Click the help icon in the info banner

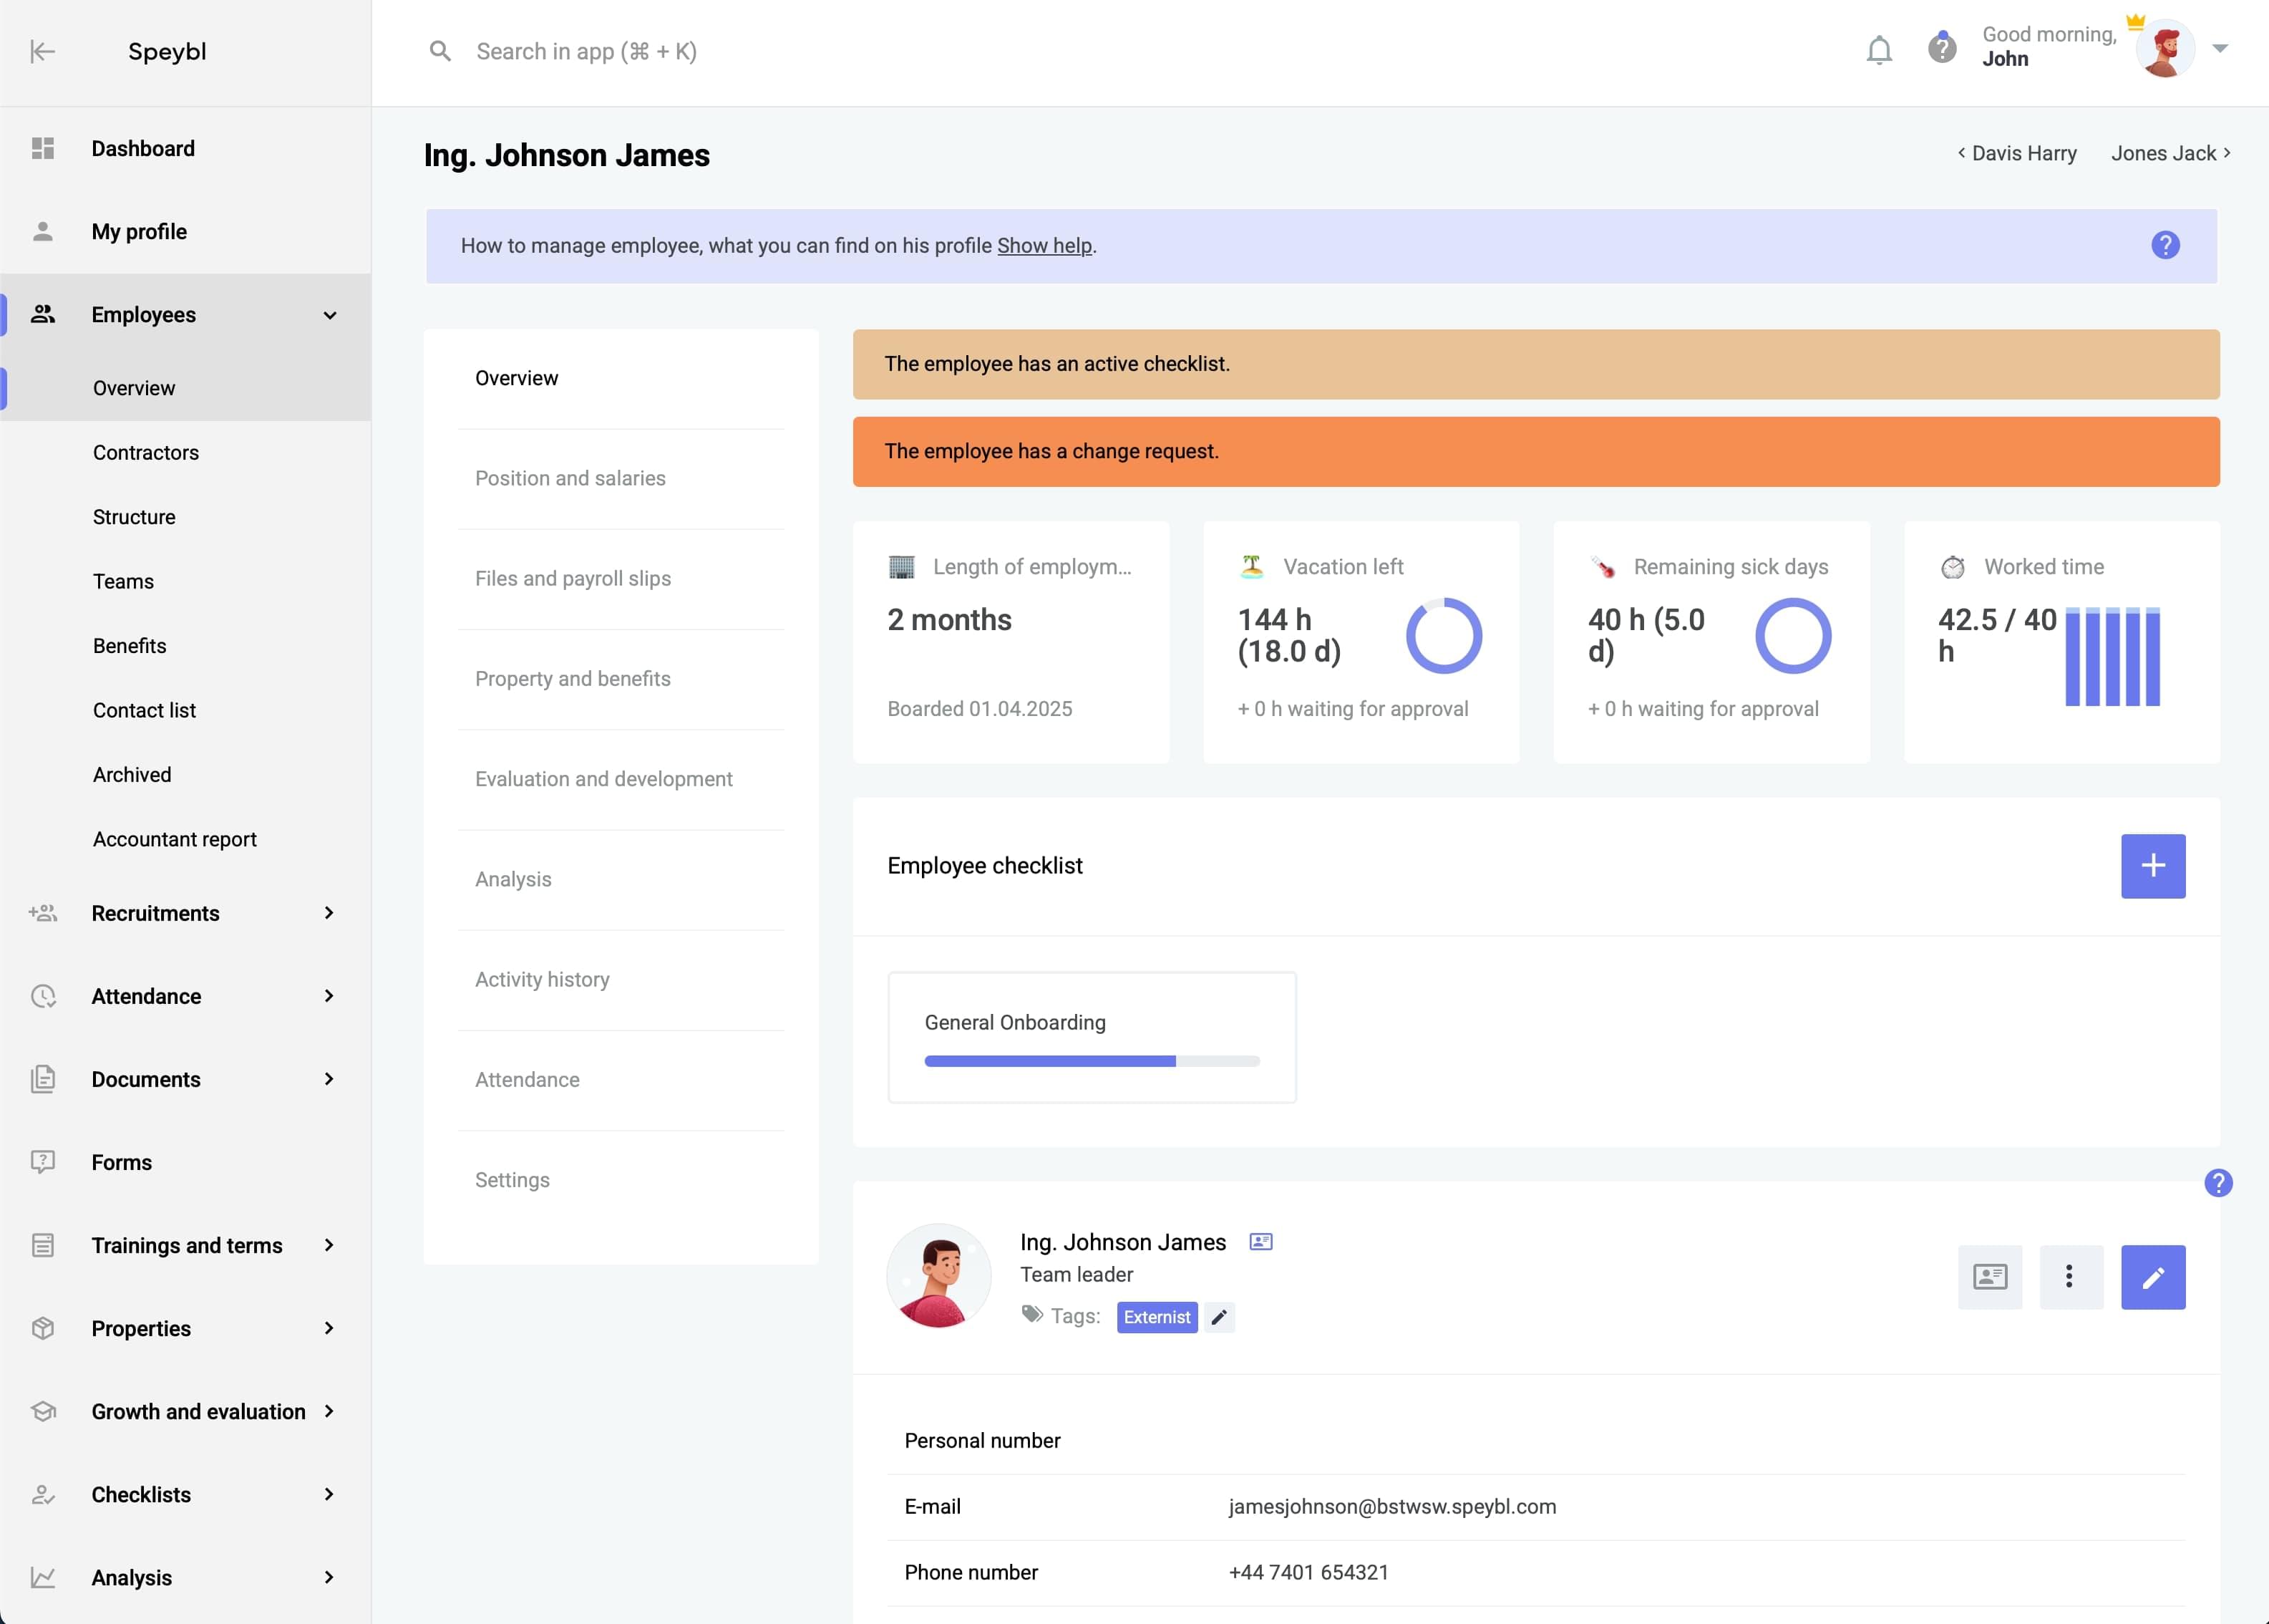tap(2164, 245)
